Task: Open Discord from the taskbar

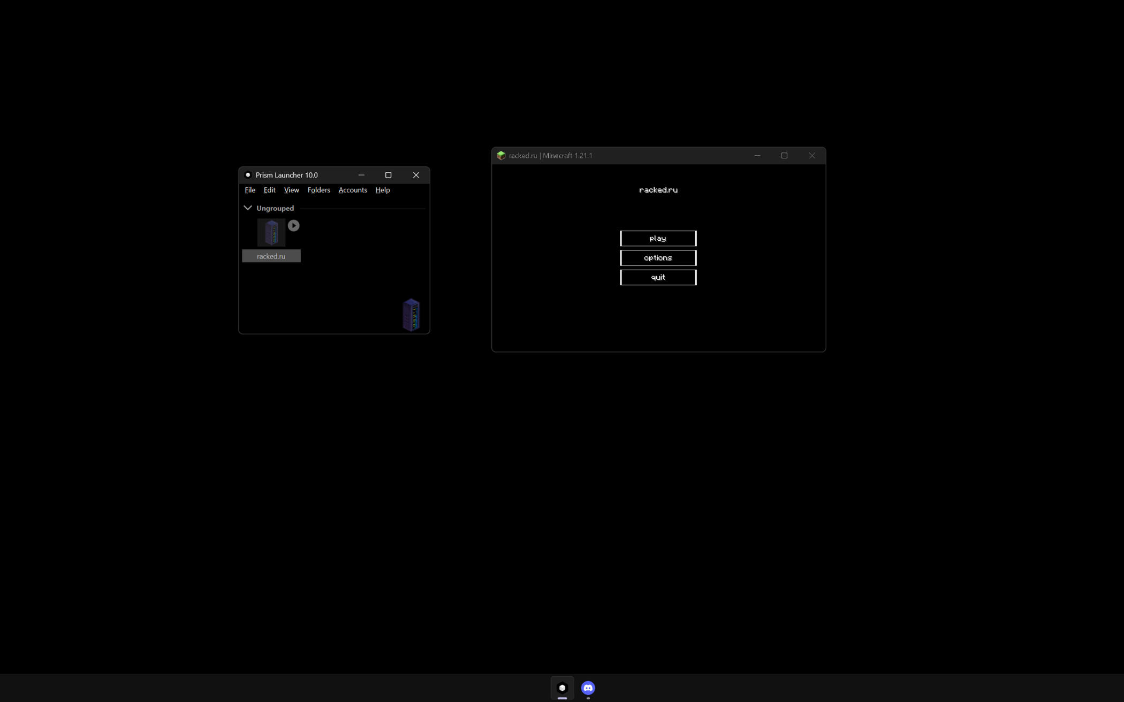Action: [588, 688]
